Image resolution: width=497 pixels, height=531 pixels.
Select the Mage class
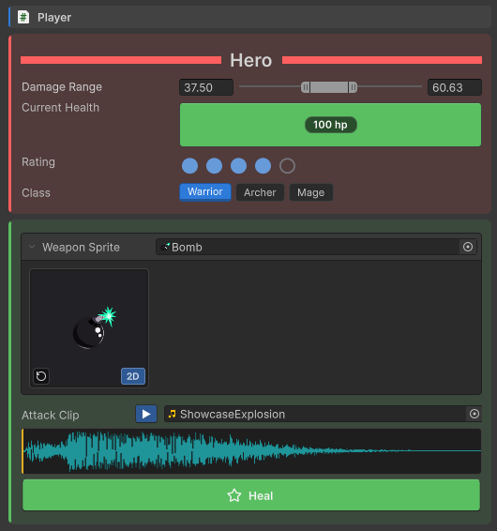click(311, 192)
